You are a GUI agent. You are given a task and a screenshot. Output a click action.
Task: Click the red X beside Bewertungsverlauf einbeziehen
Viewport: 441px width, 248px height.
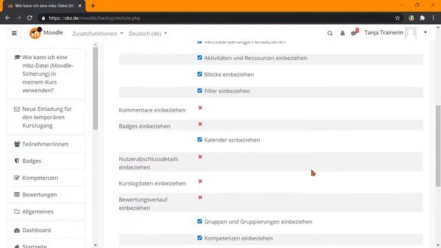200,198
